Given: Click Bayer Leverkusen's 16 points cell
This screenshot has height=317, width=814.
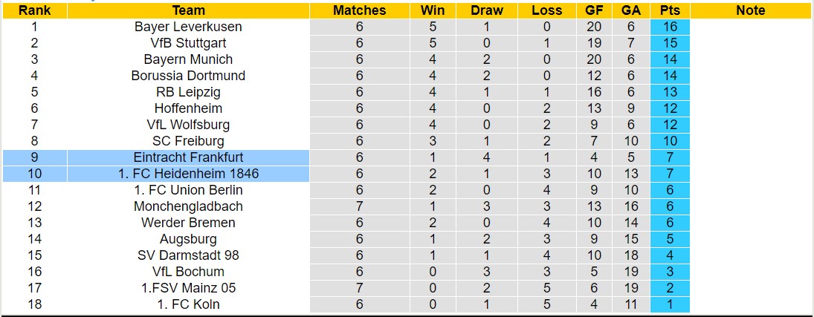Looking at the screenshot, I should [670, 27].
